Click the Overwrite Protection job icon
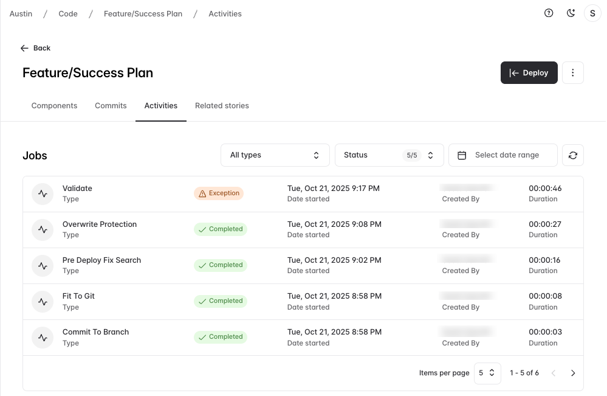Viewport: 607px width, 396px height. coord(43,230)
